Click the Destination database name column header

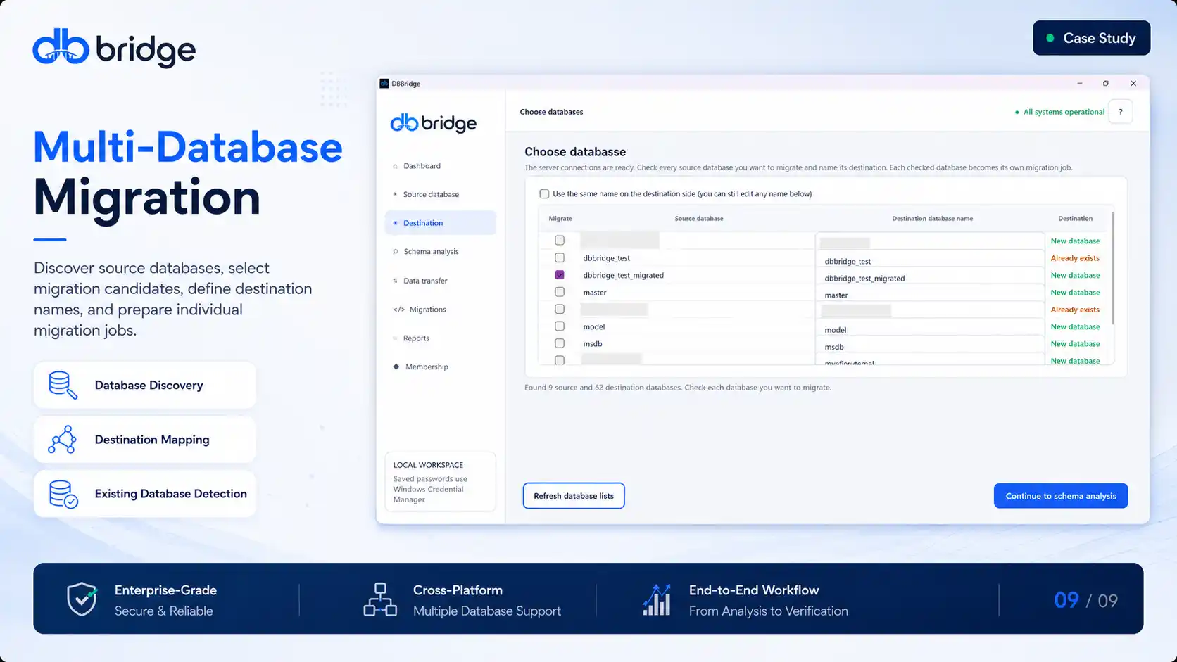tap(932, 219)
